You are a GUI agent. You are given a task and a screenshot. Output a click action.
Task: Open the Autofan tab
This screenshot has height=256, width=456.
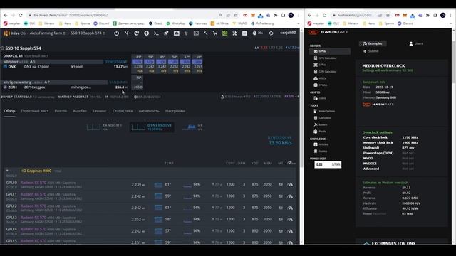tap(80, 111)
